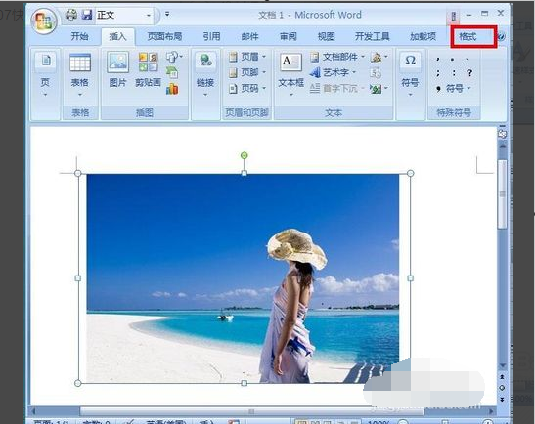Open the 艺术字 WordArt gallery
The width and height of the screenshot is (535, 424).
coord(333,72)
